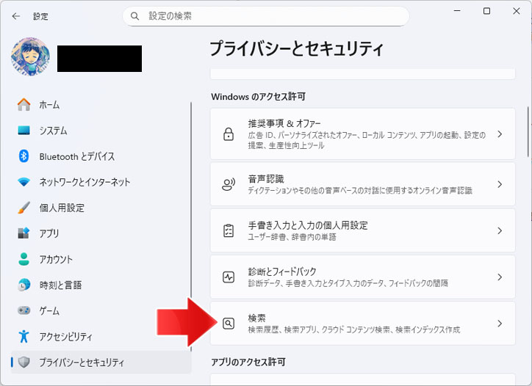The width and height of the screenshot is (532, 386).
Task: Select アクセシビリティ in the sidebar
Action: coord(65,337)
